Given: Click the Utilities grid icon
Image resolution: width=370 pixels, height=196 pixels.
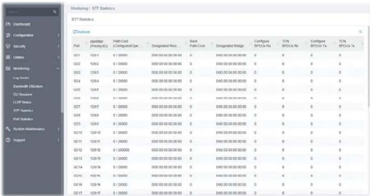Looking at the screenshot, I should pyautogui.click(x=8, y=57).
